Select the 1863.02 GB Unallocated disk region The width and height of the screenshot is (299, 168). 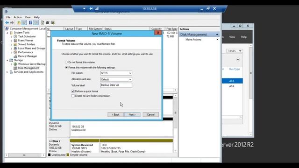pyautogui.click(x=121, y=128)
